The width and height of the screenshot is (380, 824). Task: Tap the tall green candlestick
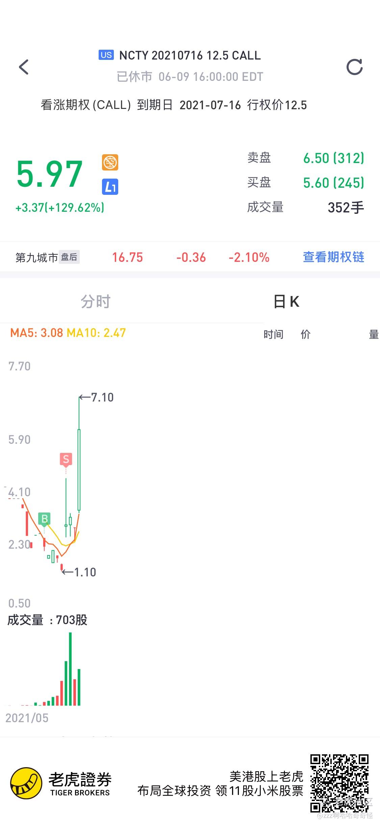(x=79, y=470)
